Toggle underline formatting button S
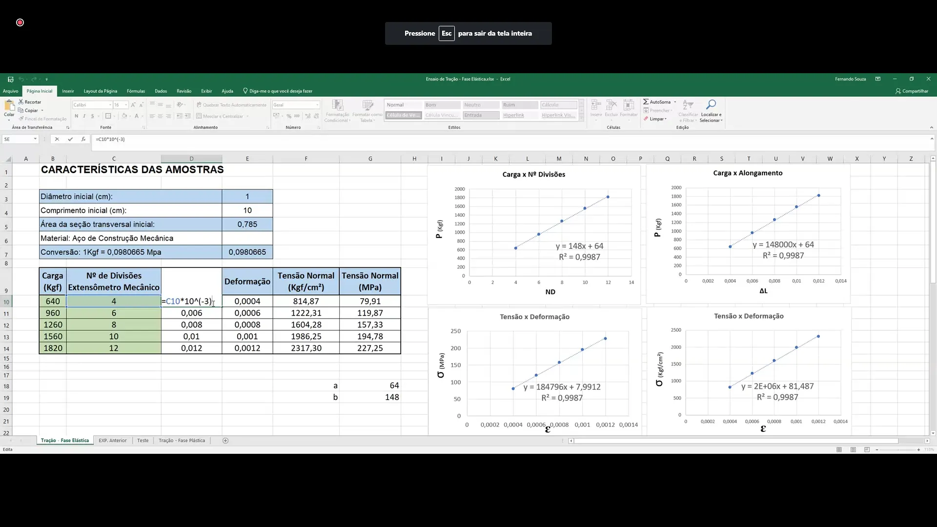The width and height of the screenshot is (937, 527). click(x=92, y=116)
